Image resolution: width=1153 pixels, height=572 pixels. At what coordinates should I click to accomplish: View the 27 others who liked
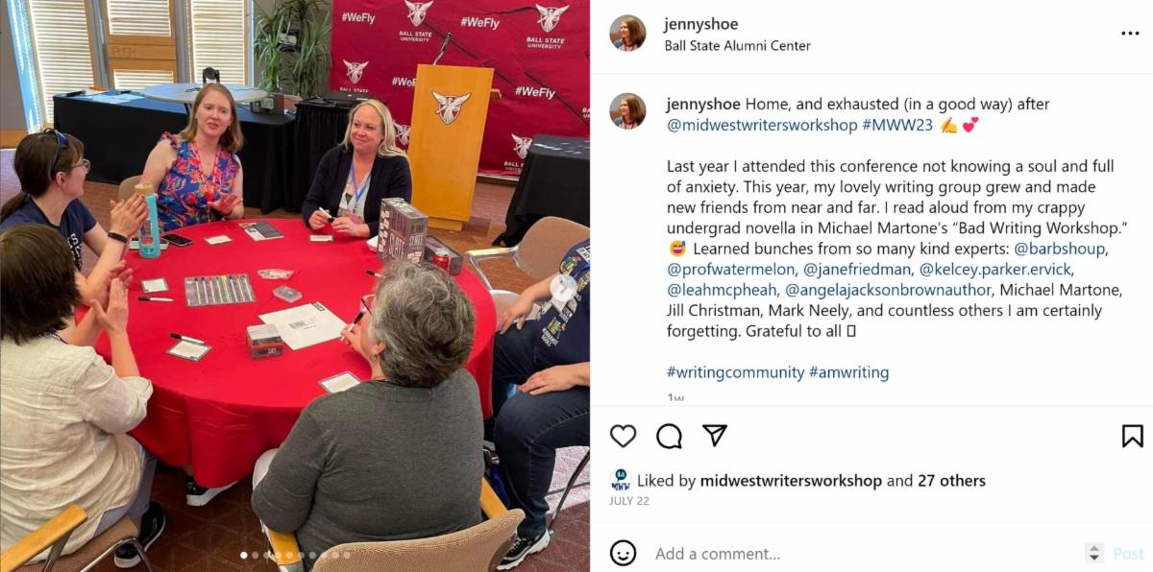951,481
